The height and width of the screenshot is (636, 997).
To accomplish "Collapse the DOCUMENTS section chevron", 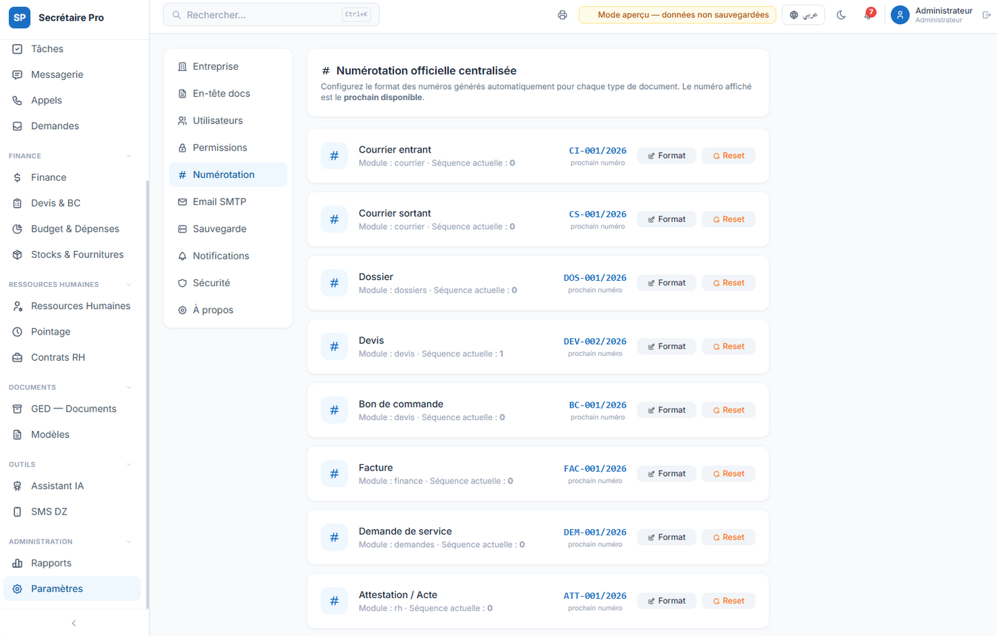I will pyautogui.click(x=129, y=387).
